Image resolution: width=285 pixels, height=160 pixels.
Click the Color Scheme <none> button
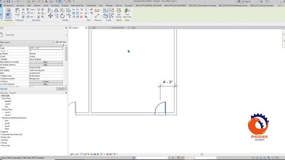click(x=46, y=81)
